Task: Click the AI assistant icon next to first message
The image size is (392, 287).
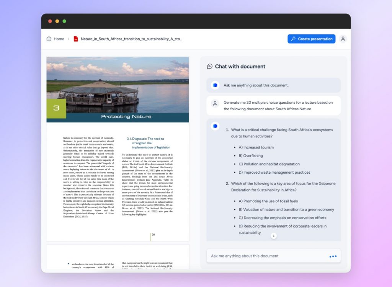Action: tap(214, 85)
